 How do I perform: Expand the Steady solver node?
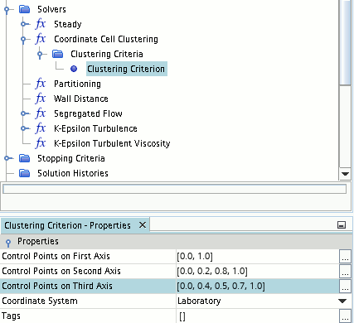(x=23, y=24)
